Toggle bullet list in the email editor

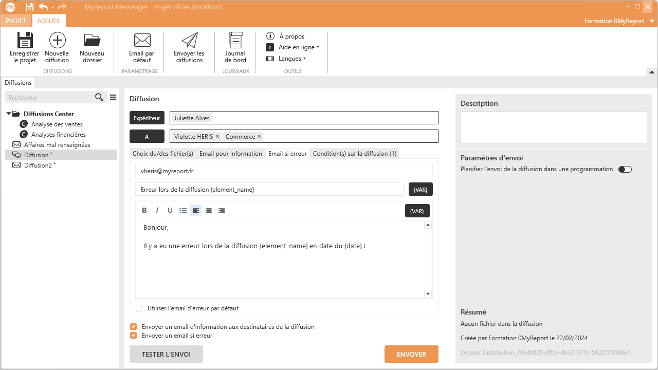[x=183, y=211]
